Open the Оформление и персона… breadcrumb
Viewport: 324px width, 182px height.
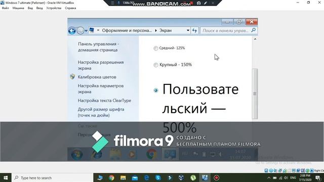(x=127, y=30)
